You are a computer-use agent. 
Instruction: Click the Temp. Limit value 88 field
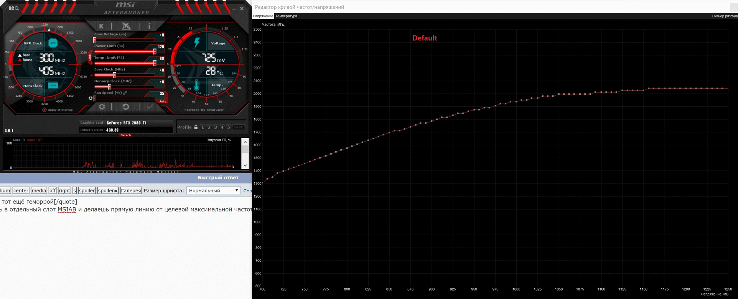coord(161,59)
